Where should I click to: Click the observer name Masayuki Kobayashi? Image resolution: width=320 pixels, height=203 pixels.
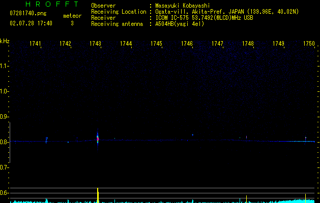coord(183,6)
